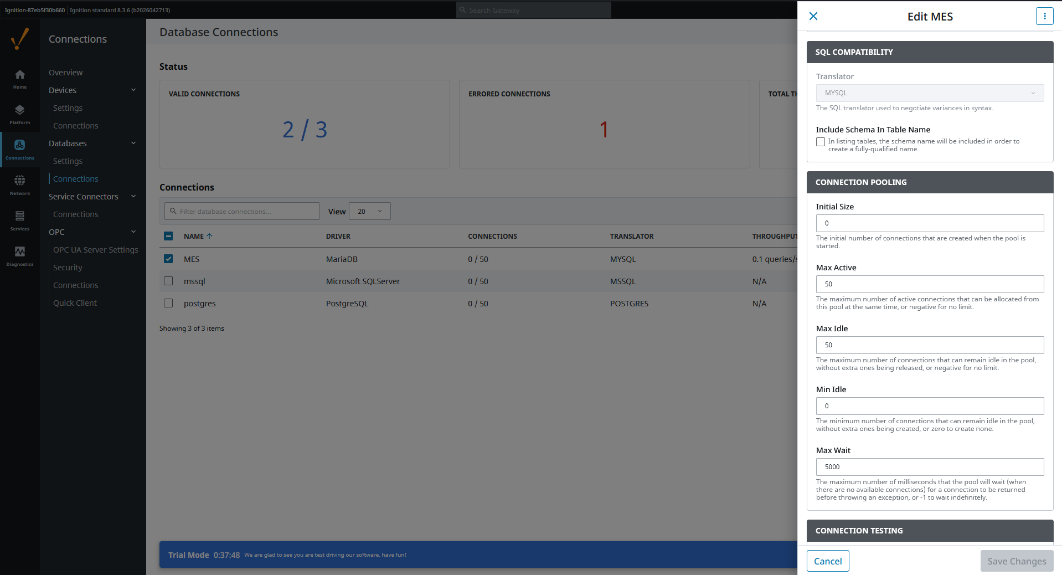Open the Platform section icon
Screen dimensions: 1062x575
[x=20, y=115]
